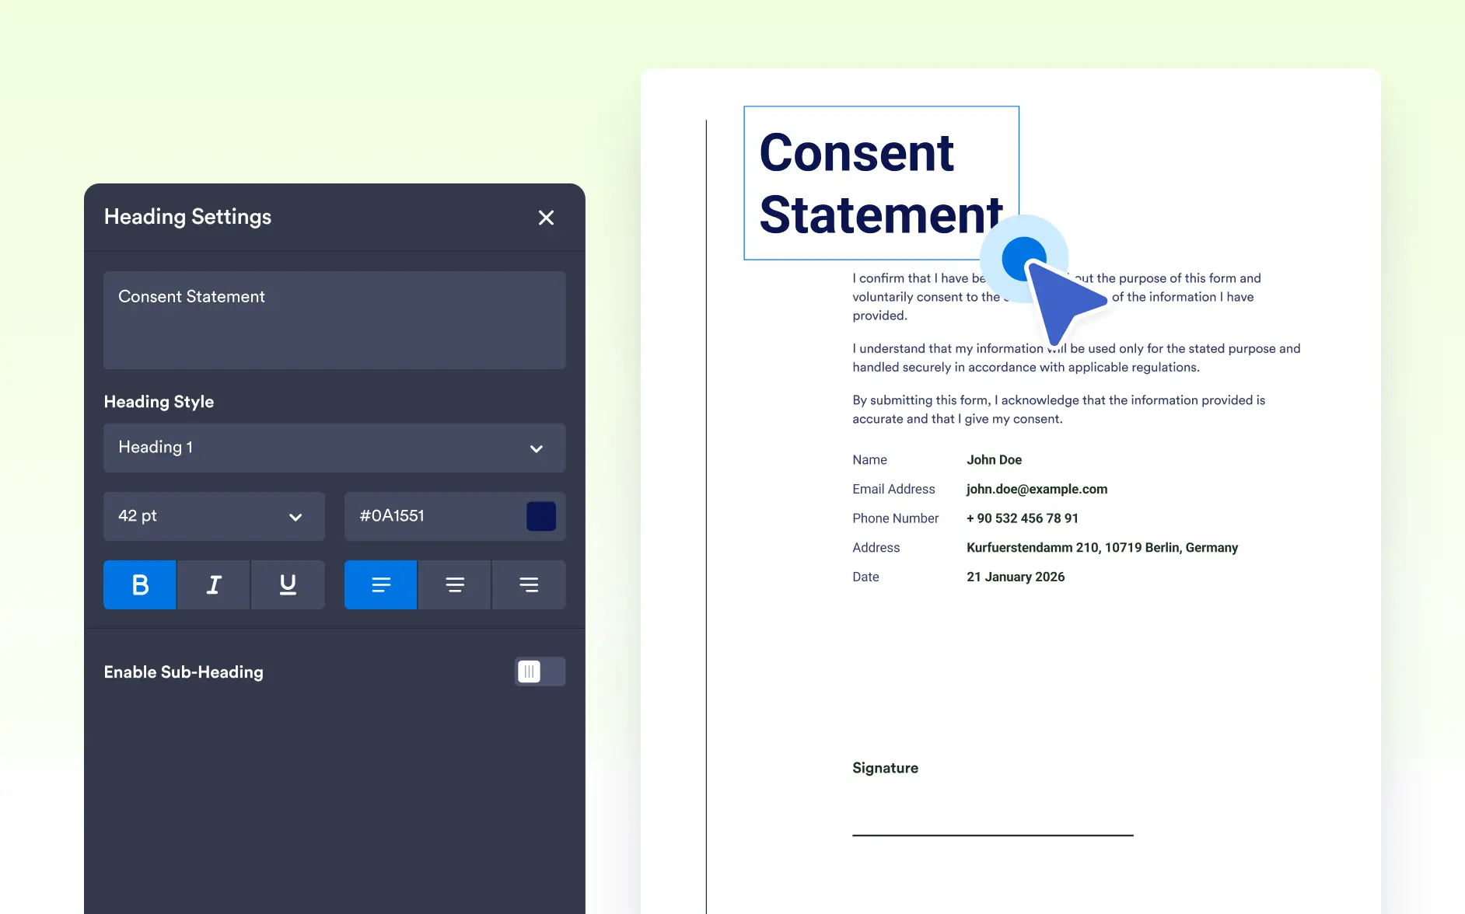
Task: Expand the 42 pt font size dropdown
Action: coord(214,516)
